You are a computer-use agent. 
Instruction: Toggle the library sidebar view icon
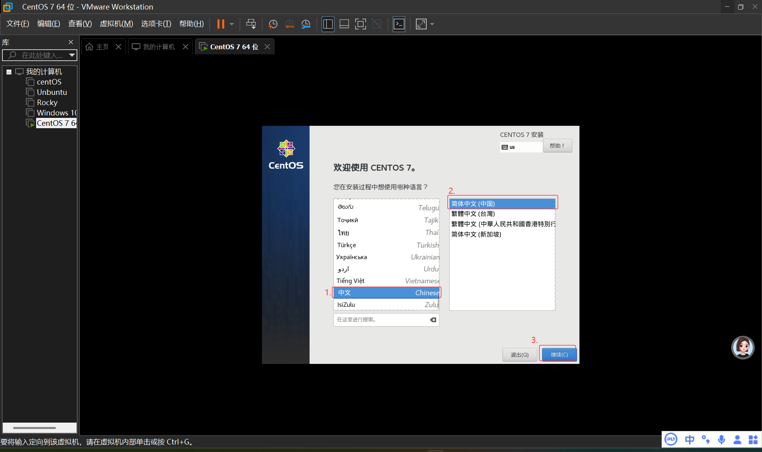pyautogui.click(x=328, y=24)
